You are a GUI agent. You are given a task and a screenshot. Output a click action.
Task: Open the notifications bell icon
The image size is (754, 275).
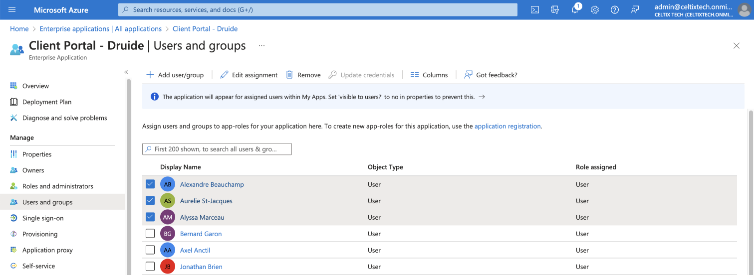click(575, 9)
